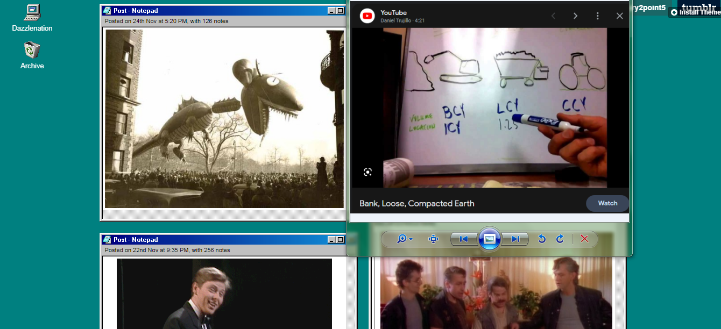Open the photo viewer zoom magnifier dropdown
Image resolution: width=721 pixels, height=329 pixels.
(404, 239)
